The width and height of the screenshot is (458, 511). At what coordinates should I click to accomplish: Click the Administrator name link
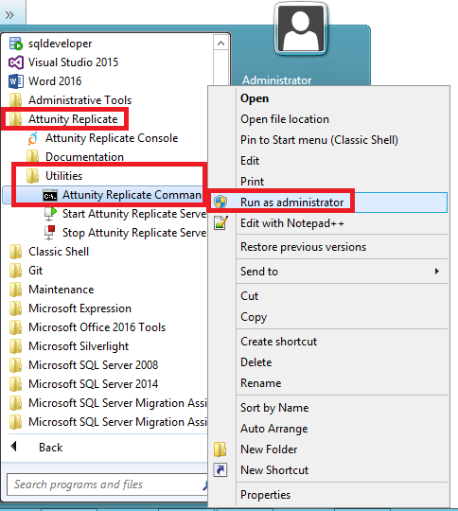[276, 80]
